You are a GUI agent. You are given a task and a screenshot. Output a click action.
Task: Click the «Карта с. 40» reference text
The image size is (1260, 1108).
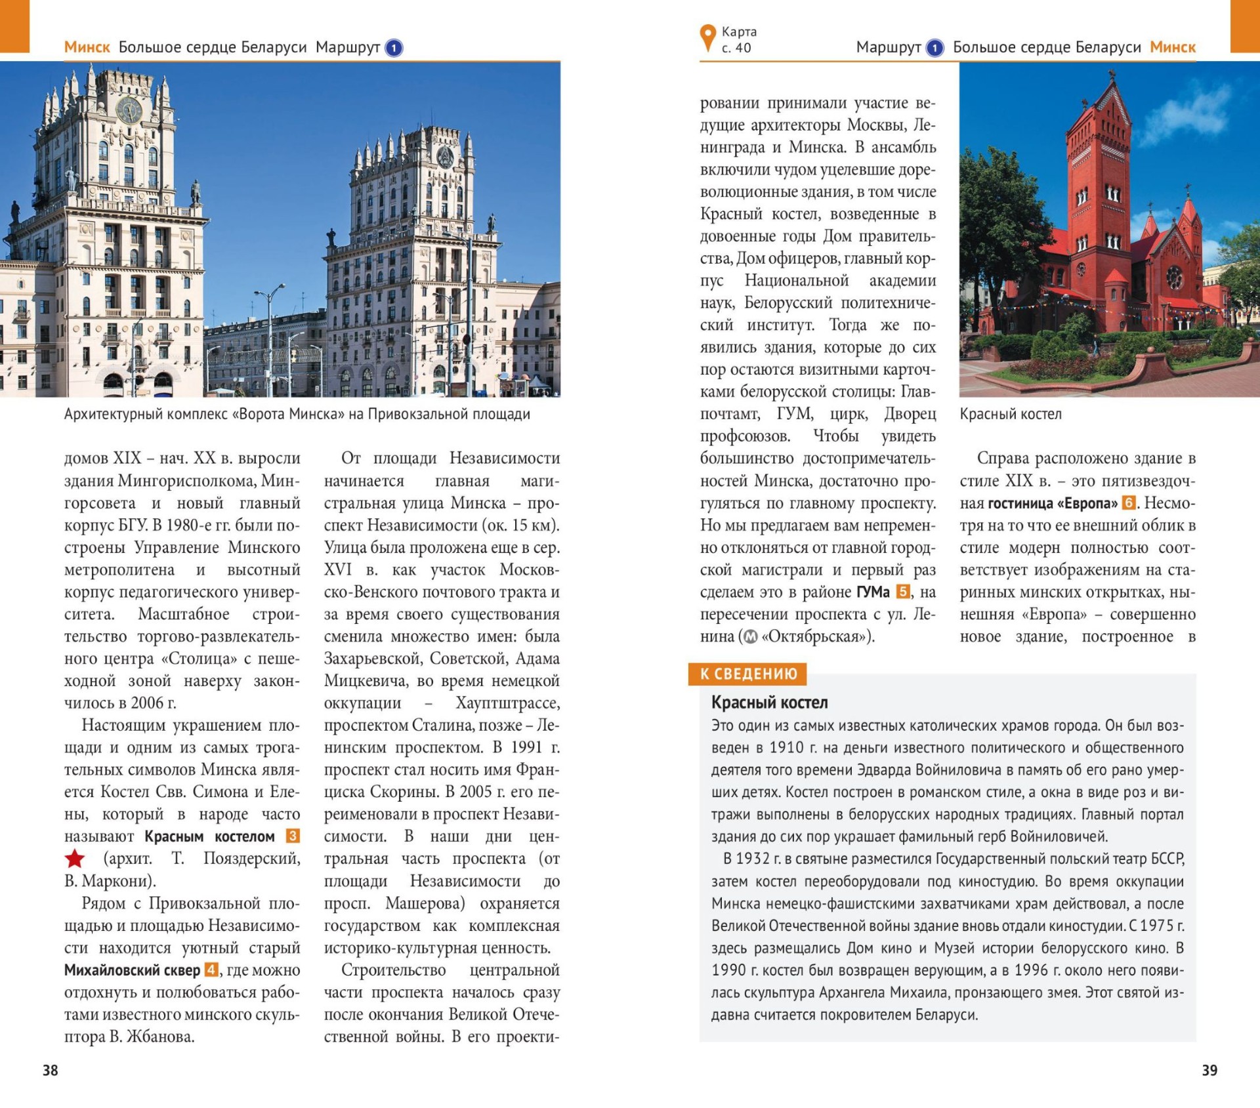coord(739,39)
